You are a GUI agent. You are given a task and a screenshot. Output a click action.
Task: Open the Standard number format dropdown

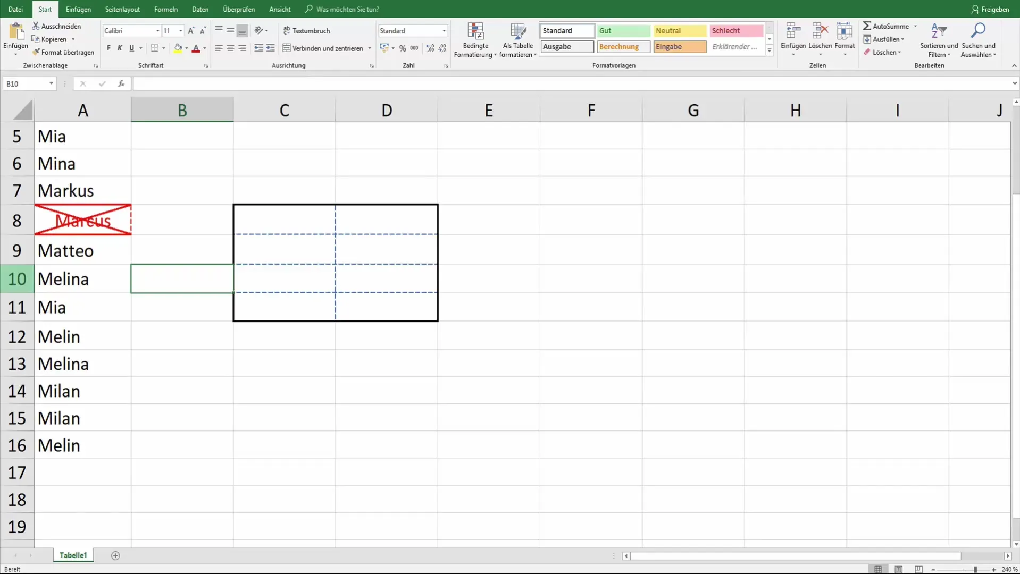(444, 31)
